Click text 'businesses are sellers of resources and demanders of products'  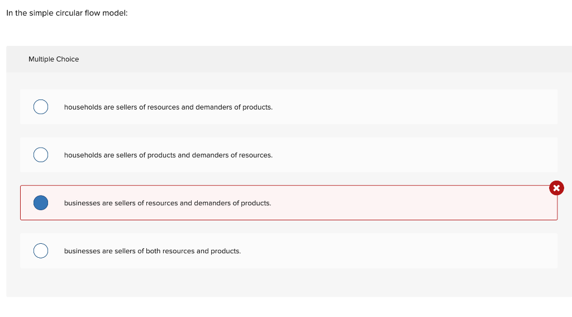click(x=168, y=203)
